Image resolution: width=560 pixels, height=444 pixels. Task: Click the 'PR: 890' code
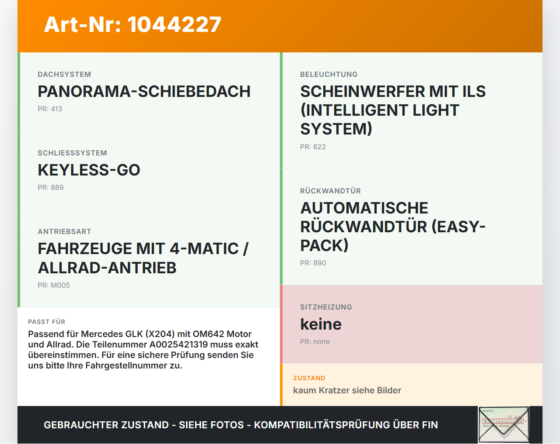313,263
